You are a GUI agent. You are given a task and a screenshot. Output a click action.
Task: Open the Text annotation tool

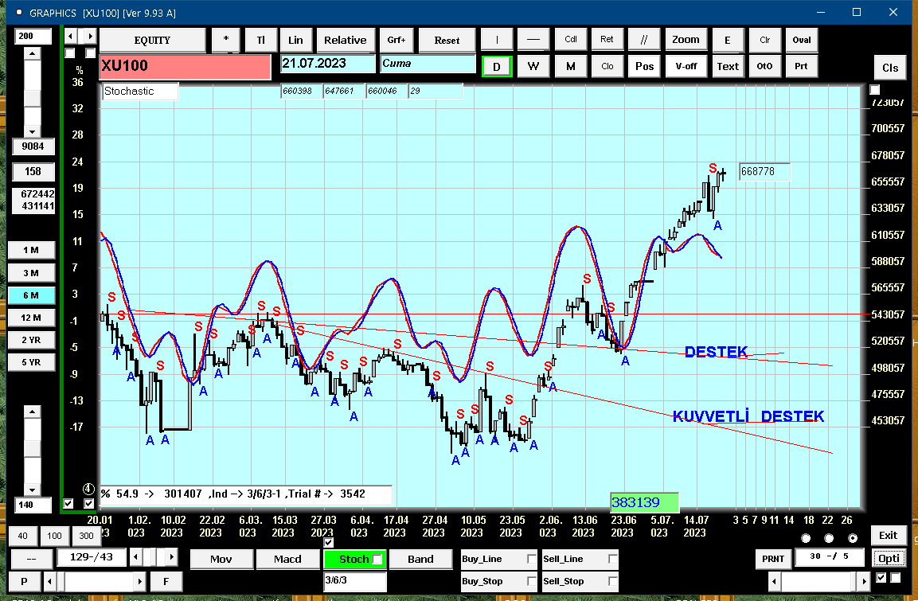(x=728, y=66)
